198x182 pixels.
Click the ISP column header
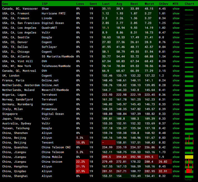click(44, 4)
